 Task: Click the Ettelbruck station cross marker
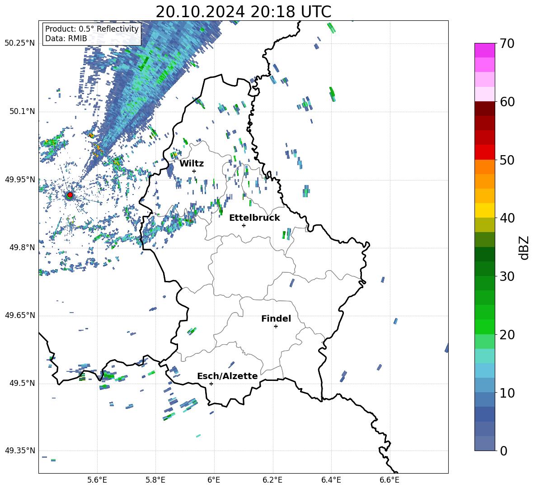[244, 225]
